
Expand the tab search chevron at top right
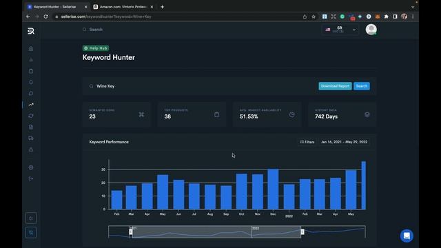tap(413, 7)
